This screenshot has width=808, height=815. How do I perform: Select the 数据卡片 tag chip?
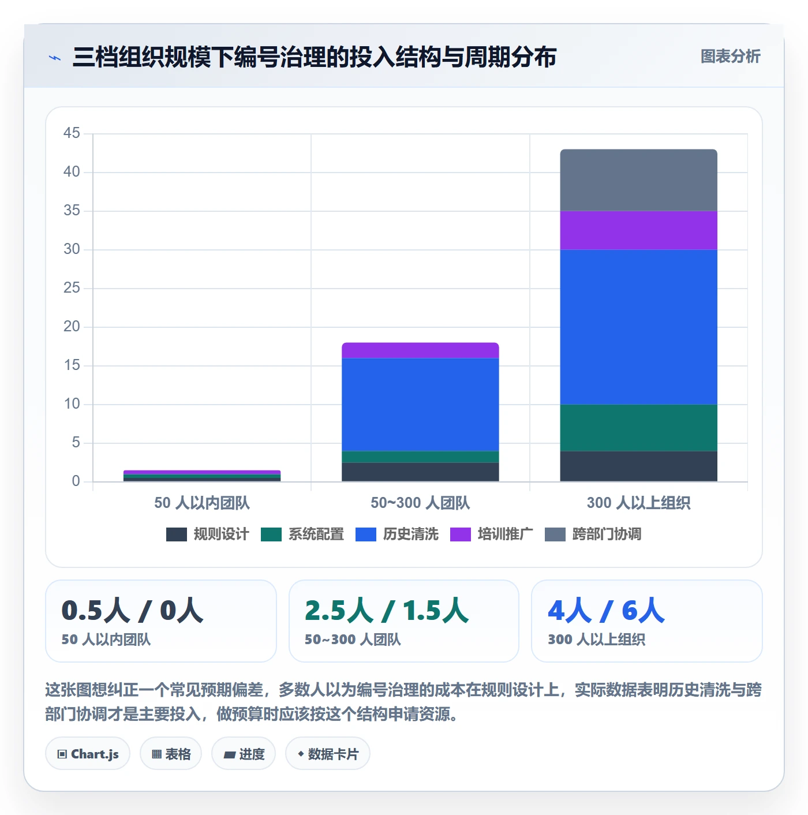click(328, 754)
